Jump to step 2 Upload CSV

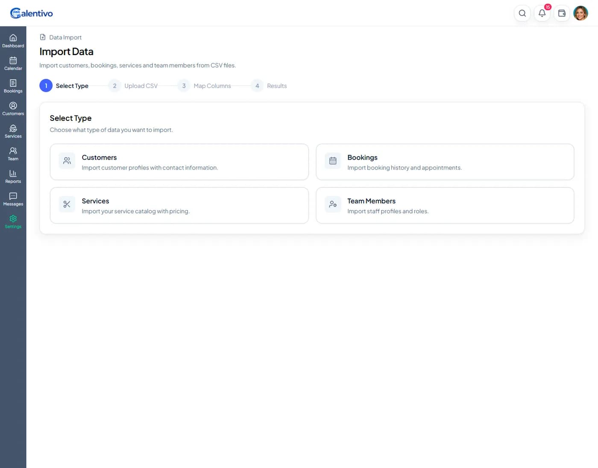pos(133,86)
